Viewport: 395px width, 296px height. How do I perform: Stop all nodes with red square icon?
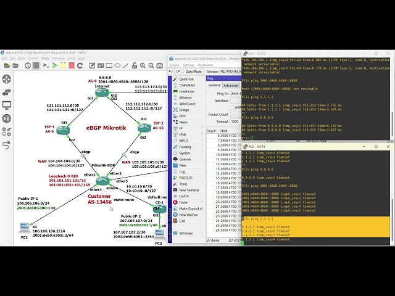(x=72, y=66)
